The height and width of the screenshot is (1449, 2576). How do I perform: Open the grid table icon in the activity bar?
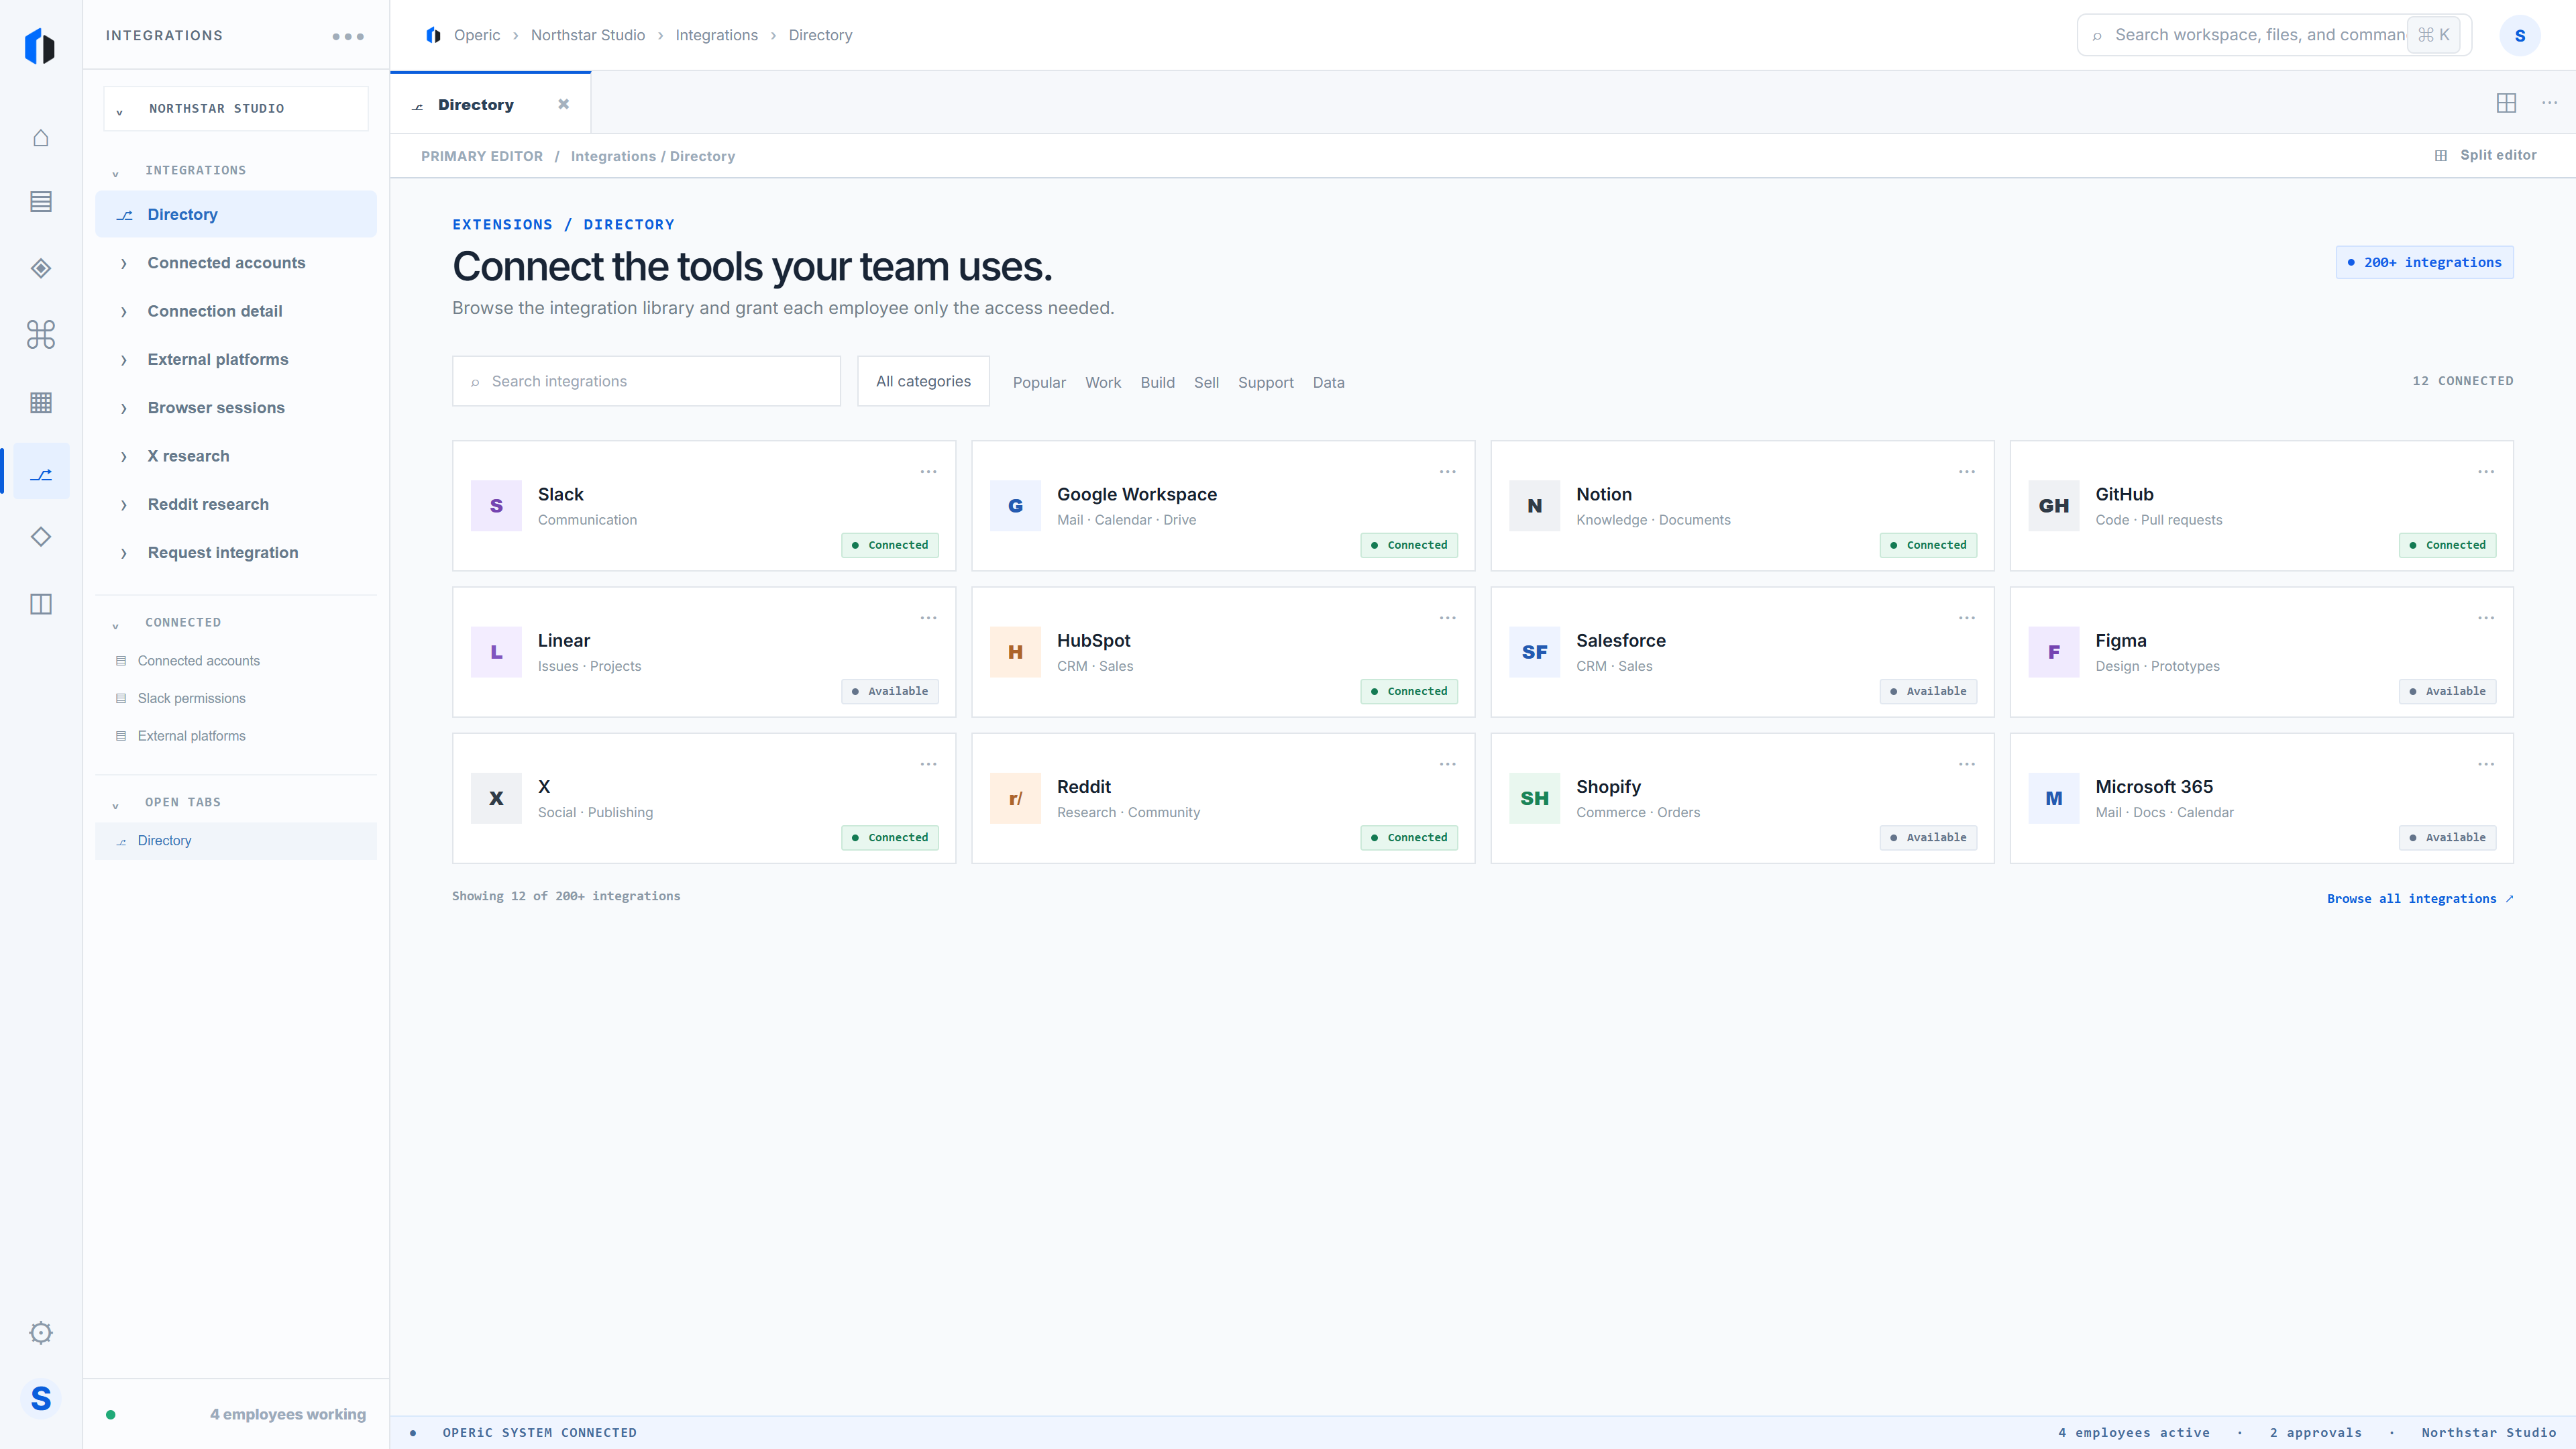pos(41,403)
